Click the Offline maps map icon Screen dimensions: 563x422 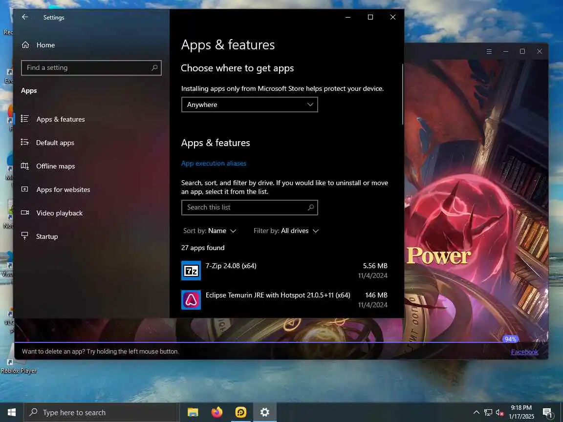[x=25, y=166]
